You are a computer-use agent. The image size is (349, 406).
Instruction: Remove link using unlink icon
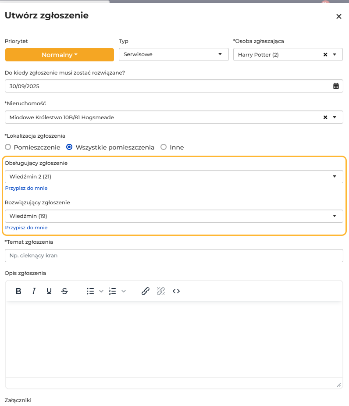click(x=161, y=291)
